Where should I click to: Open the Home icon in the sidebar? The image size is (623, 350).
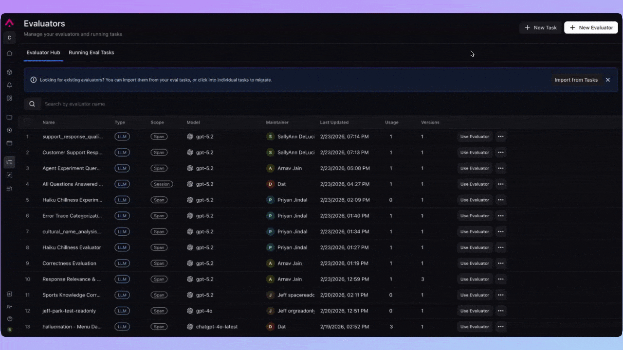pos(9,53)
